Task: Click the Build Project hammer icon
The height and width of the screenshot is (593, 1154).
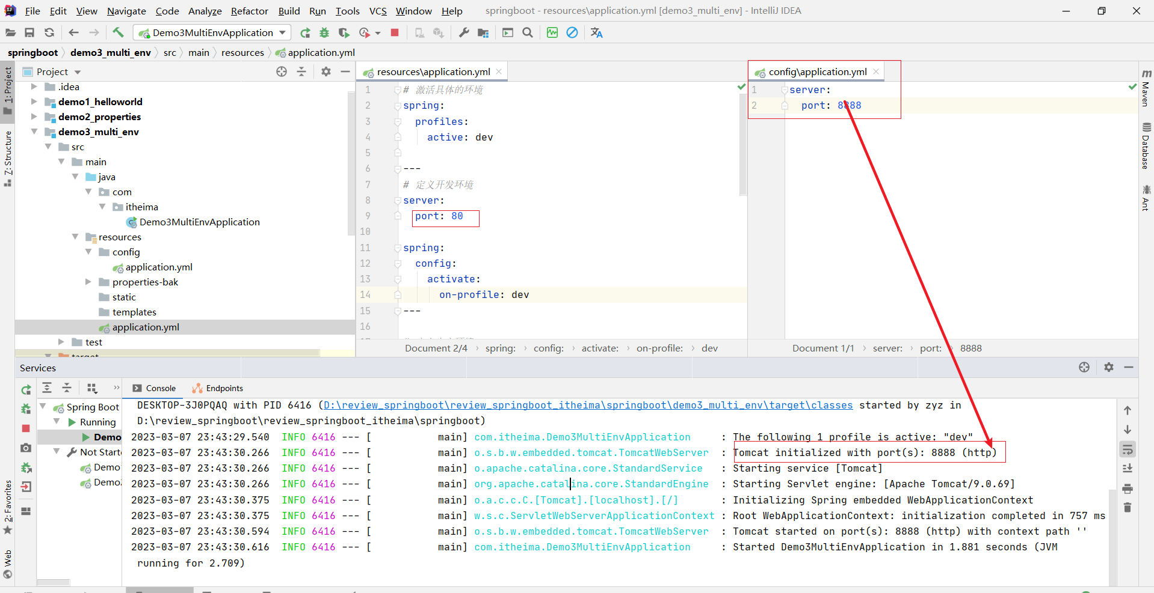Action: 118,32
